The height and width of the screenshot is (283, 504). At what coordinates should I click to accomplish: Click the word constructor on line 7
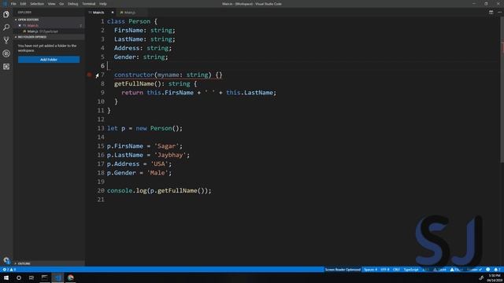[134, 75]
